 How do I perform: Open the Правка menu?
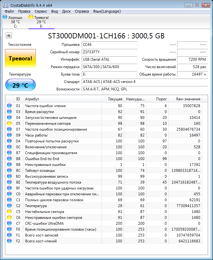[x=24, y=11]
